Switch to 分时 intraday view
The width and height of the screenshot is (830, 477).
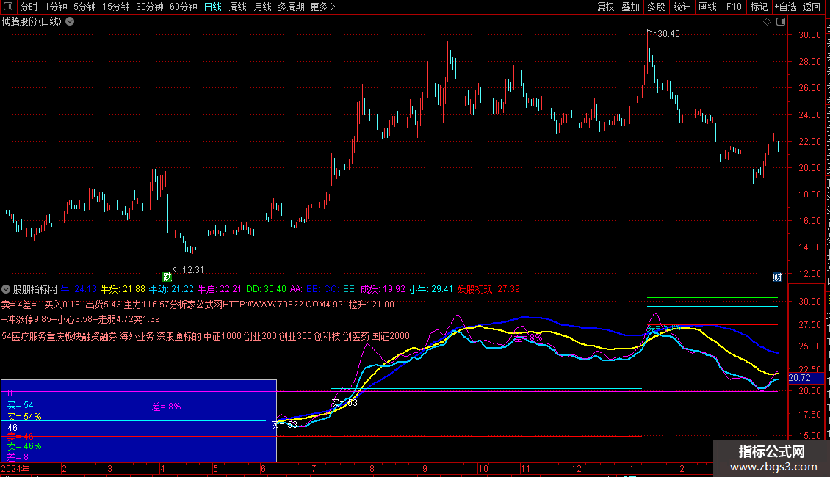(29, 7)
